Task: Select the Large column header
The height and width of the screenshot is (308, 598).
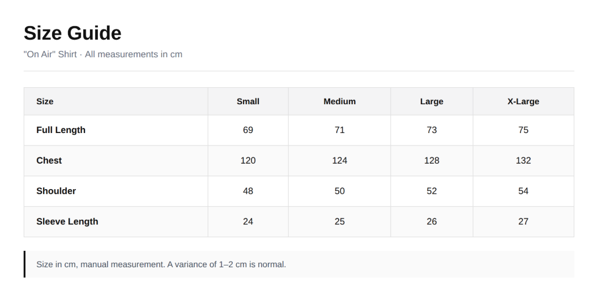Action: [432, 101]
